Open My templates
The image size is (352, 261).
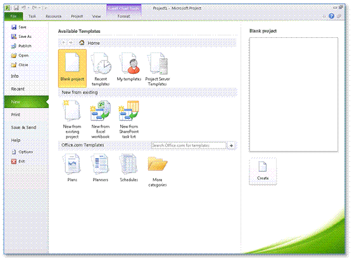(x=129, y=67)
